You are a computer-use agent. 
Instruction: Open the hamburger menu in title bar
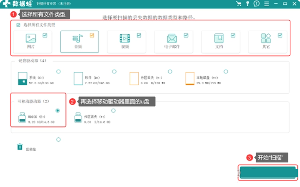coord(266,4)
